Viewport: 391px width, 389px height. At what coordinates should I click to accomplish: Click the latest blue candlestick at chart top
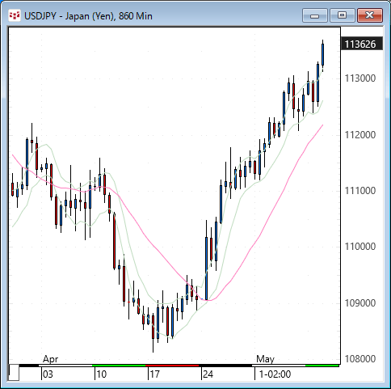point(322,55)
